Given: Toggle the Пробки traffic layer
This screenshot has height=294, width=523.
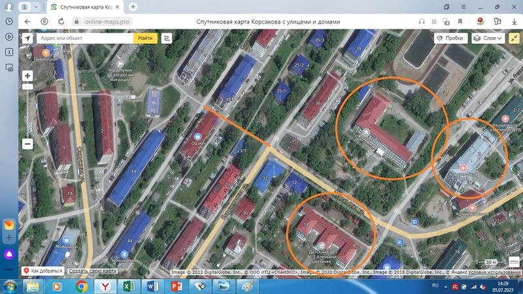Looking at the screenshot, I should click(450, 39).
